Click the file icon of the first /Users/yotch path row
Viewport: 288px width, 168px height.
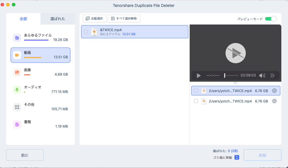tap(204, 91)
